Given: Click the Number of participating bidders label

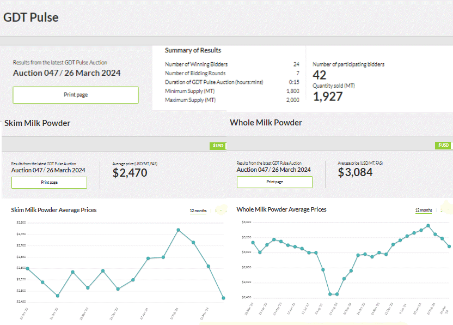Looking at the screenshot, I should tap(348, 64).
